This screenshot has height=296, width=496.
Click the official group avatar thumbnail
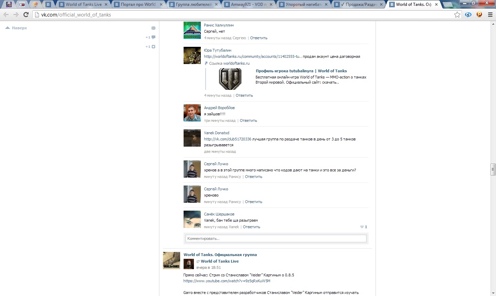click(172, 261)
